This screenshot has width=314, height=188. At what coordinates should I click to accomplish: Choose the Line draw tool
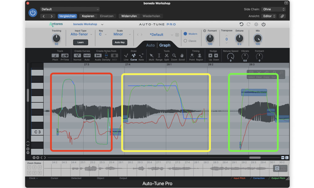tap(126, 55)
